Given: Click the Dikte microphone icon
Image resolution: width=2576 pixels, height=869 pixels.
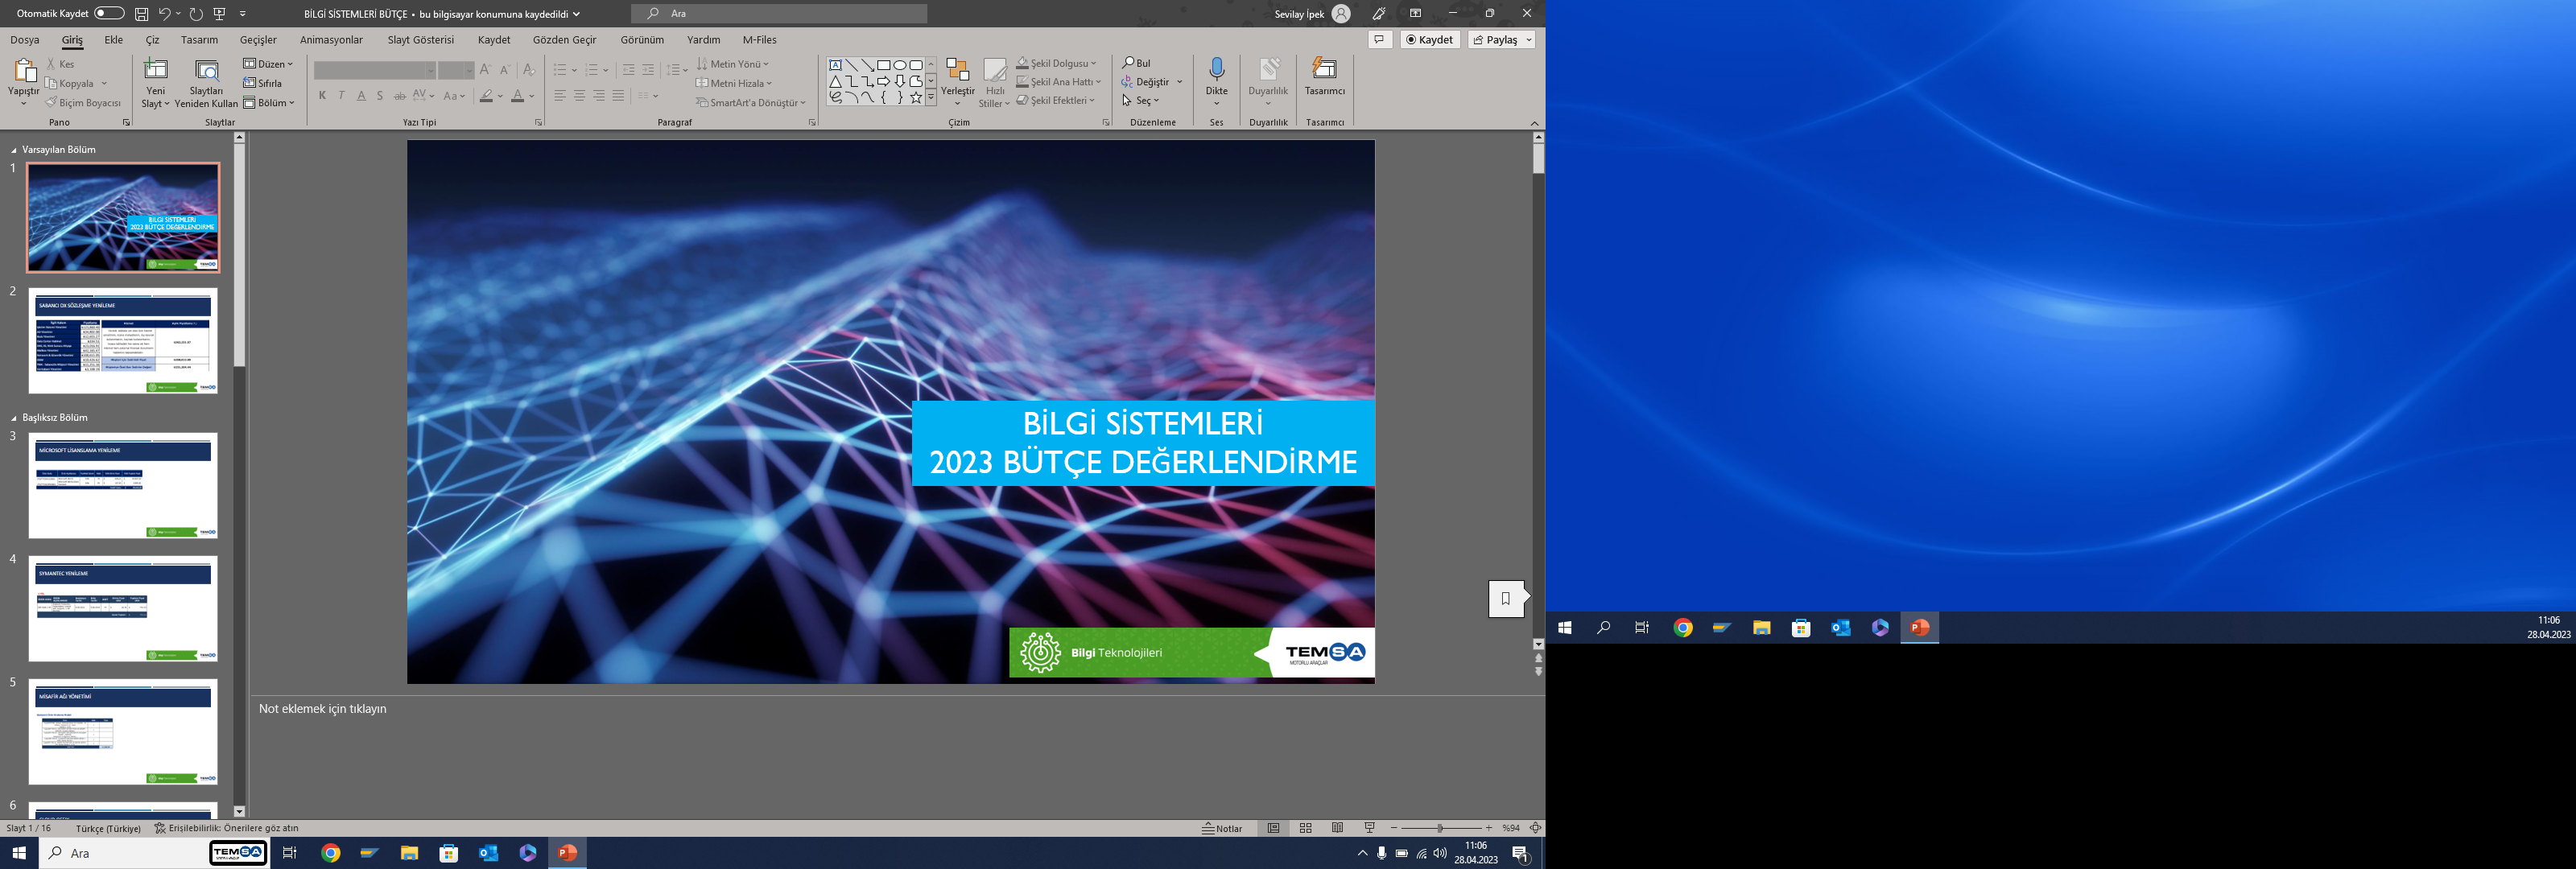Looking at the screenshot, I should [x=1217, y=69].
